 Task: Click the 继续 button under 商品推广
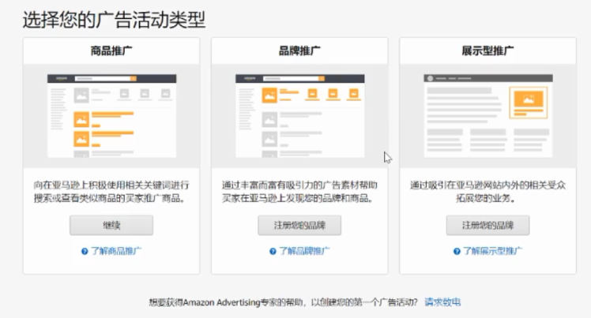(111, 225)
